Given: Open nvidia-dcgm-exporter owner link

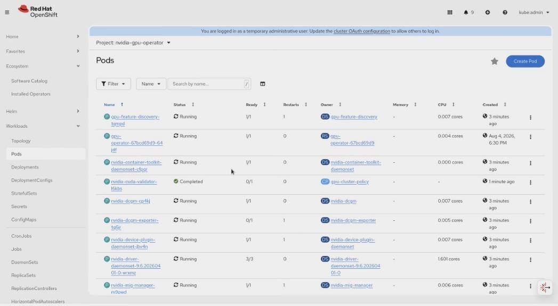Looking at the screenshot, I should point(353,220).
